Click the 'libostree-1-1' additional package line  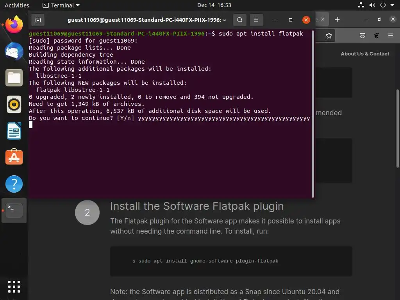tap(59, 76)
